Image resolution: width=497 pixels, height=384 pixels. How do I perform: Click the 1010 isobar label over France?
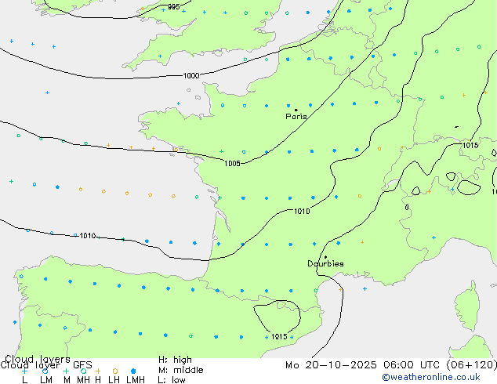coord(302,211)
